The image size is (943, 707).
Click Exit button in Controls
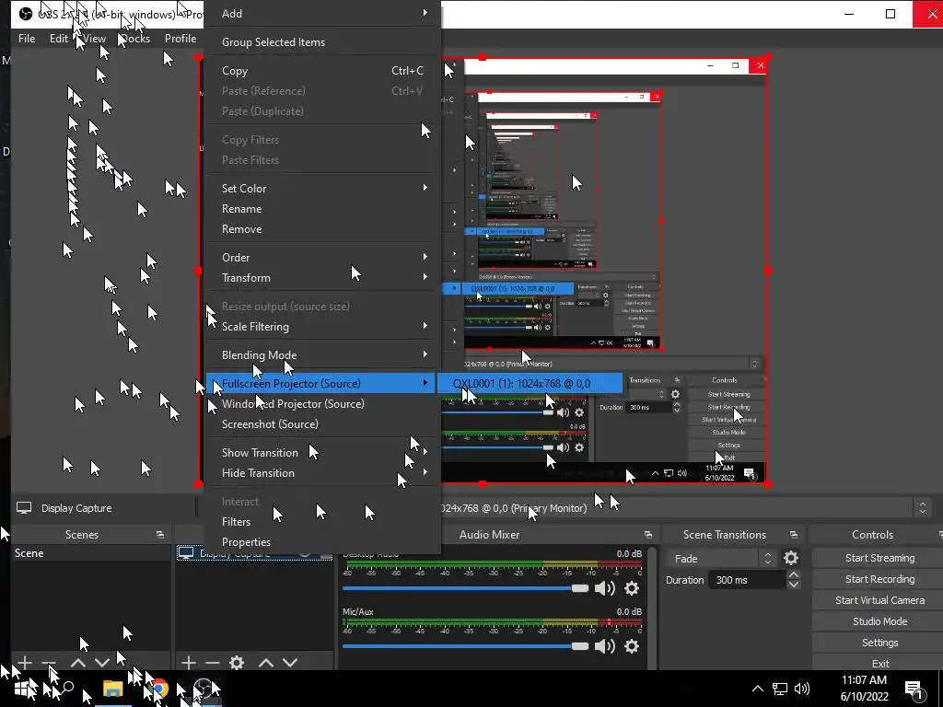pyautogui.click(x=879, y=664)
